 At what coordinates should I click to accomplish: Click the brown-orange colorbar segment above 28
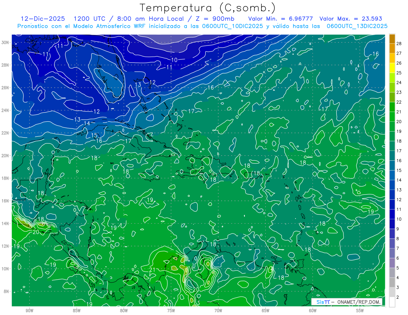392,39
